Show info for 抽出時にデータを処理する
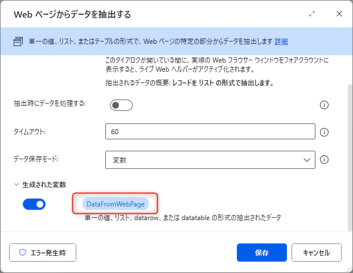The width and height of the screenshot is (353, 273). click(324, 105)
